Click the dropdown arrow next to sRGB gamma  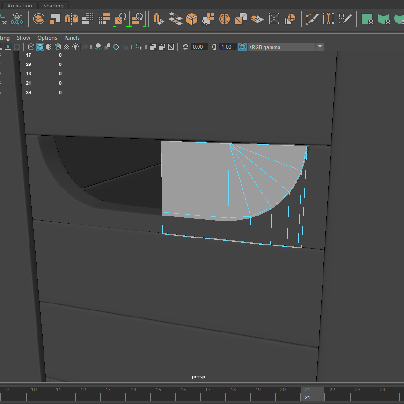(x=320, y=47)
